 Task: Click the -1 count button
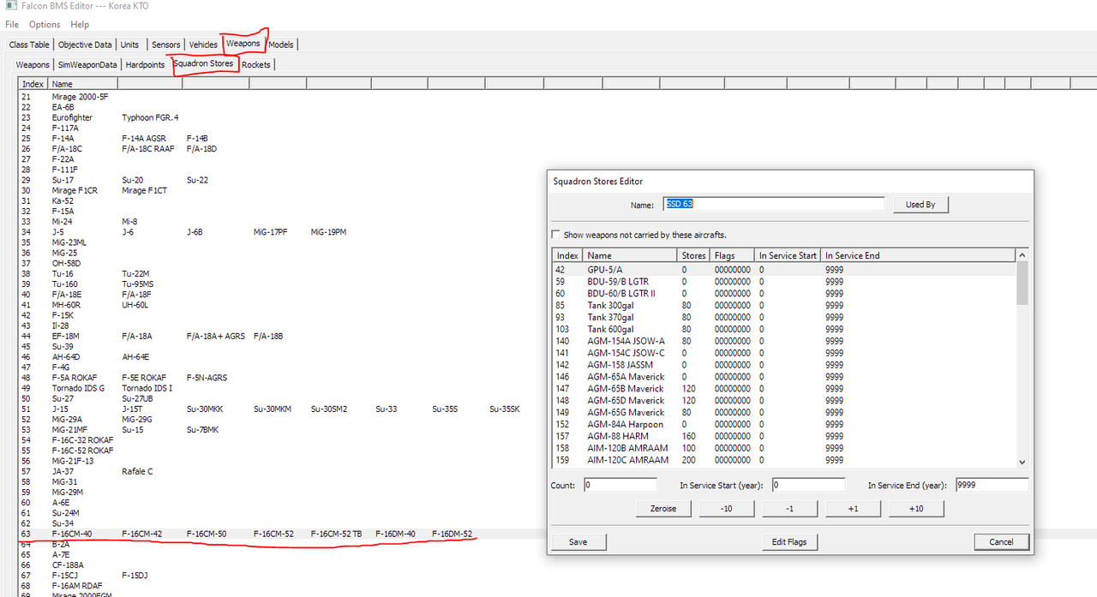click(x=789, y=509)
